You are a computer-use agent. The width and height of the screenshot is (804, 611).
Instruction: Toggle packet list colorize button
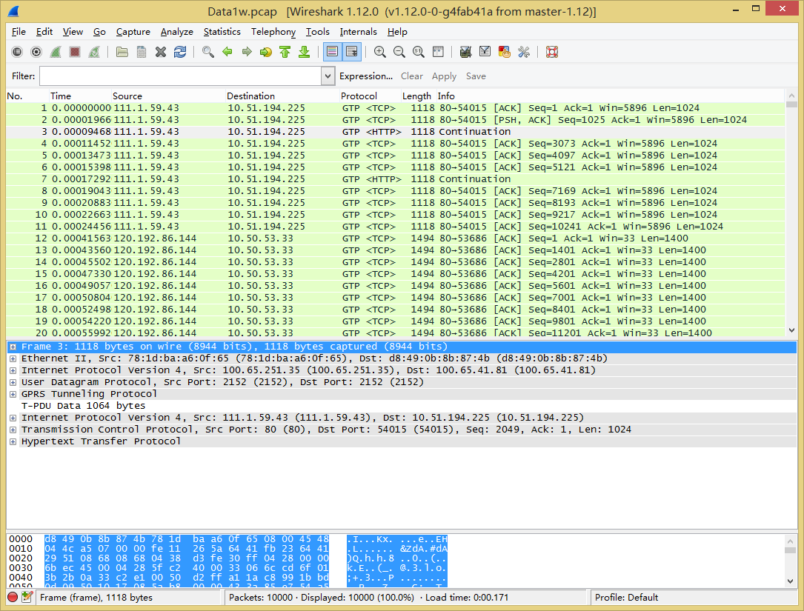tap(332, 52)
